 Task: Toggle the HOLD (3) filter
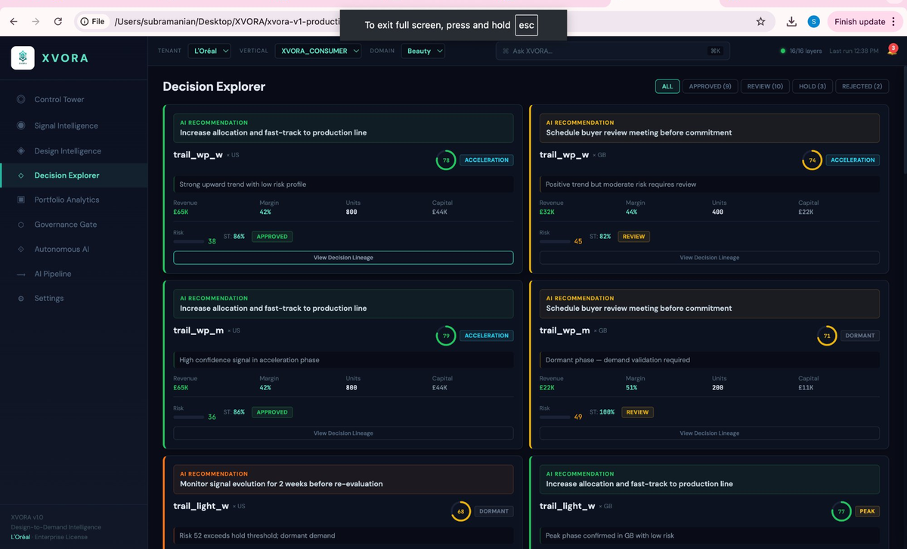[812, 86]
